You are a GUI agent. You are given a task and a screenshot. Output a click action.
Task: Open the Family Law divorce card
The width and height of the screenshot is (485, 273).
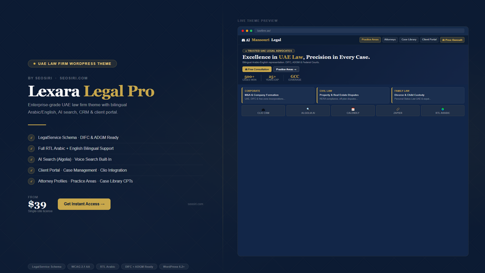(x=428, y=95)
